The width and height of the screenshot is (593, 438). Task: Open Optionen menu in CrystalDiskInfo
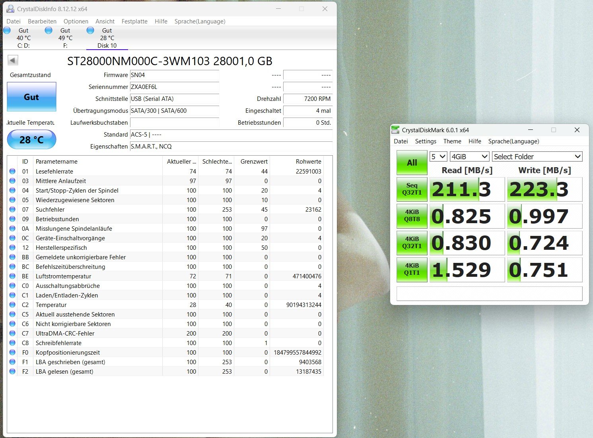(76, 21)
